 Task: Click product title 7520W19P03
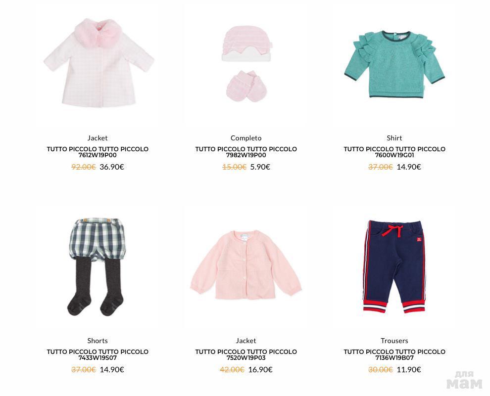[246, 355]
